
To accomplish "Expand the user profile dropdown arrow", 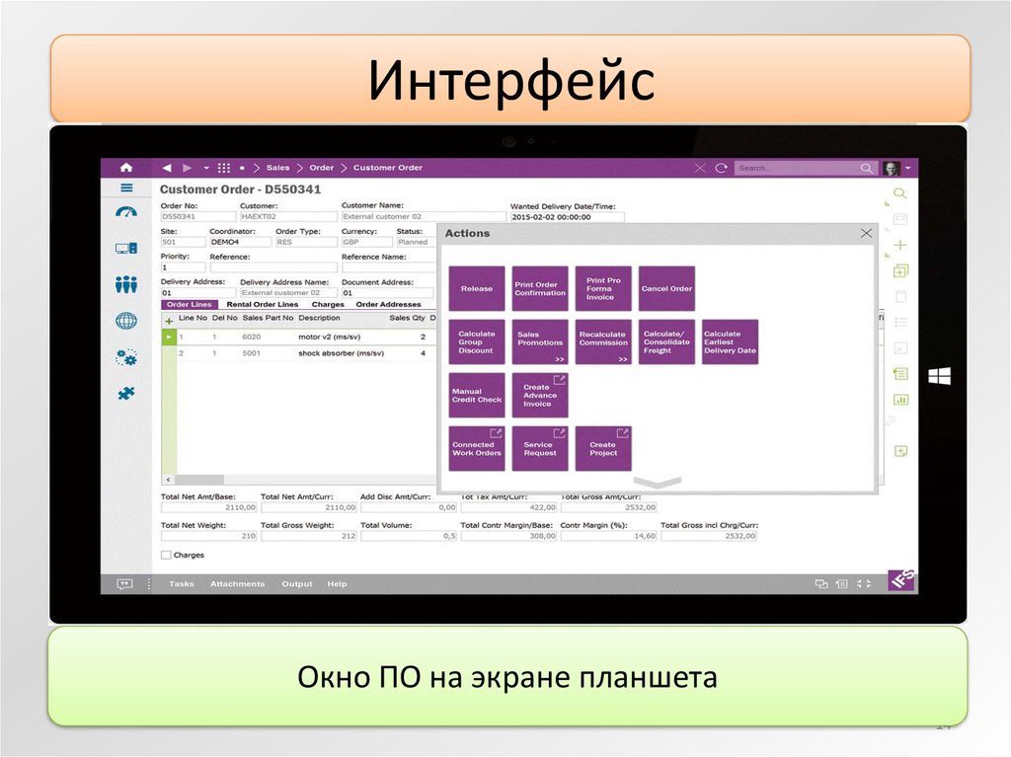I will [908, 169].
